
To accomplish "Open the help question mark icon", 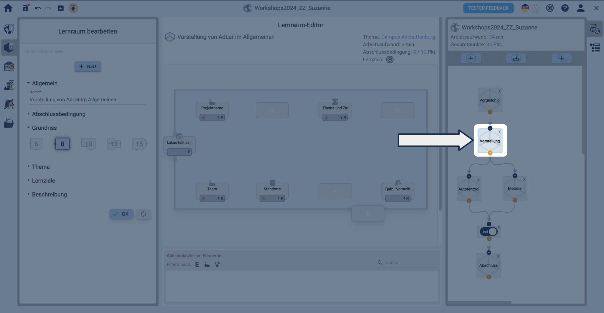I will coord(565,8).
